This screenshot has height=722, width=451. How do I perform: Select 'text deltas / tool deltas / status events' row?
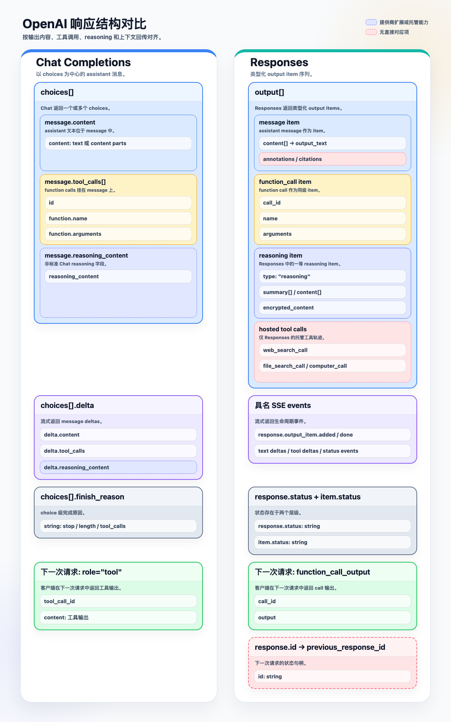tap(333, 451)
